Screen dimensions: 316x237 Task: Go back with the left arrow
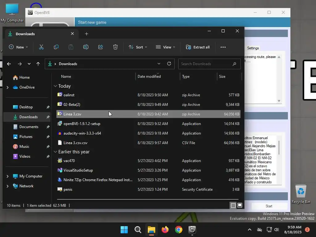click(x=9, y=64)
